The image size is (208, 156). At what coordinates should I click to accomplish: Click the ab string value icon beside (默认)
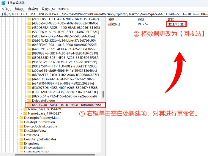tap(110, 24)
